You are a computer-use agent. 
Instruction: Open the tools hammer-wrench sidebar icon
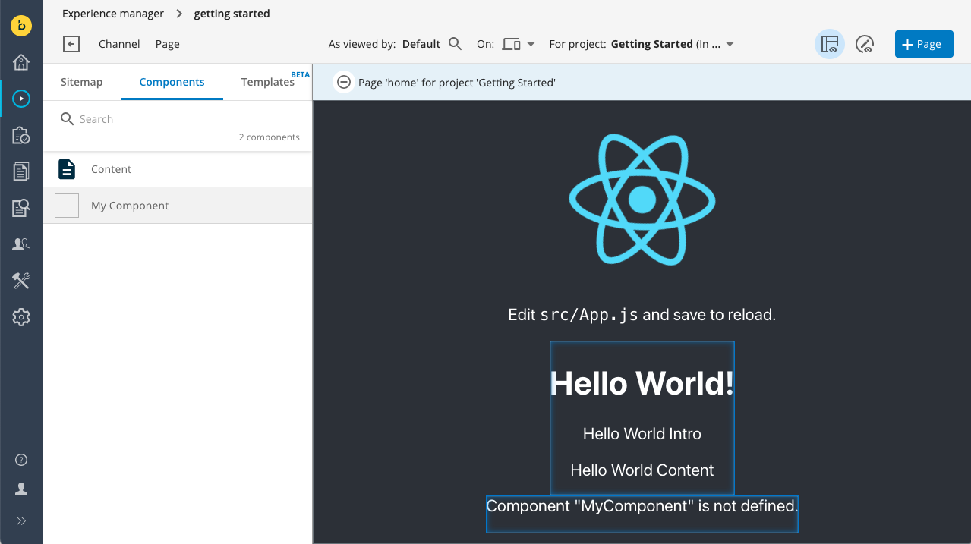[x=21, y=281]
